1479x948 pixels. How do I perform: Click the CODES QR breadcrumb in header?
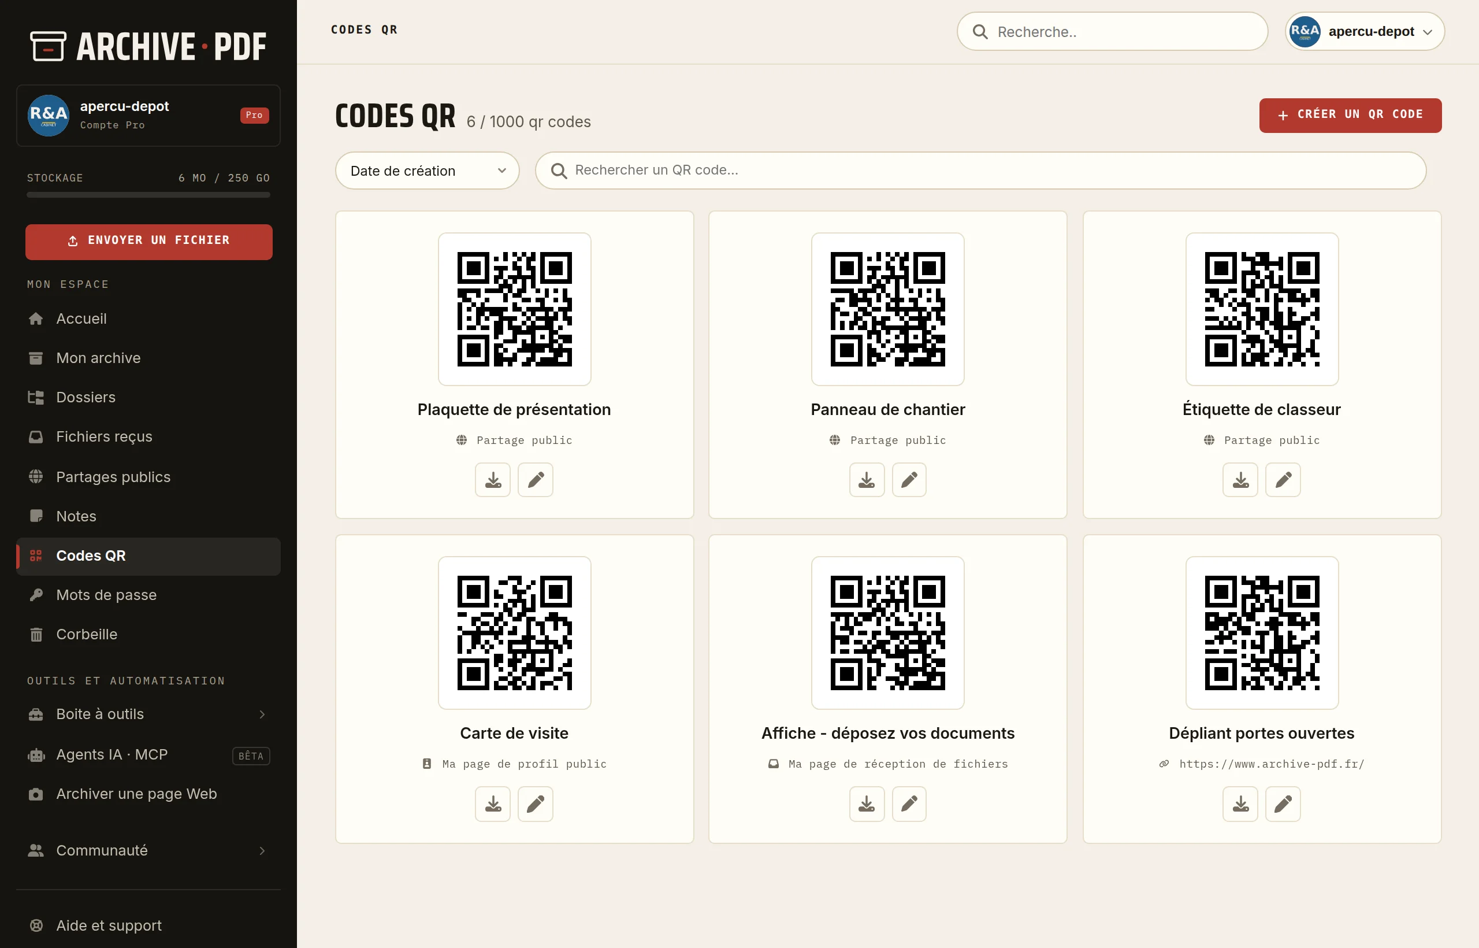pyautogui.click(x=364, y=29)
